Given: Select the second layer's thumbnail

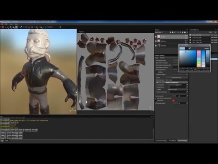Looking at the screenshot, I should click(x=159, y=41).
